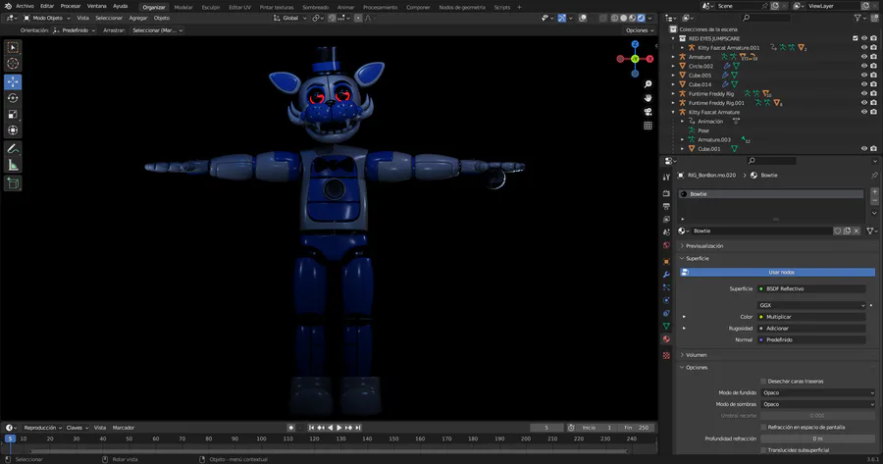Image resolution: width=883 pixels, height=464 pixels.
Task: Open the World properties tab
Action: 666,245
